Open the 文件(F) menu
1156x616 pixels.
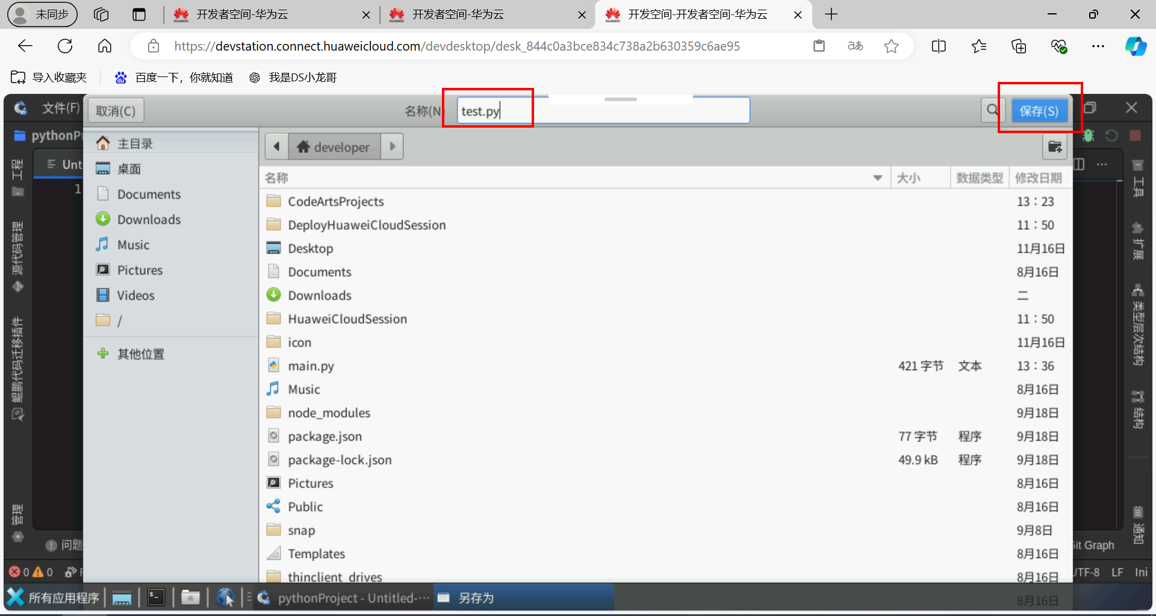(x=60, y=108)
